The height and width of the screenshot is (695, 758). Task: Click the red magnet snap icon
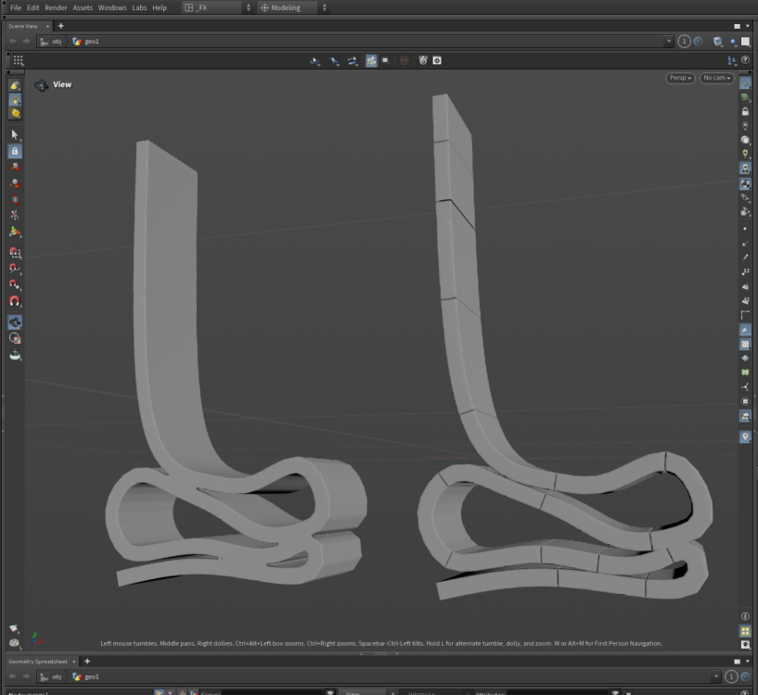pyautogui.click(x=15, y=301)
